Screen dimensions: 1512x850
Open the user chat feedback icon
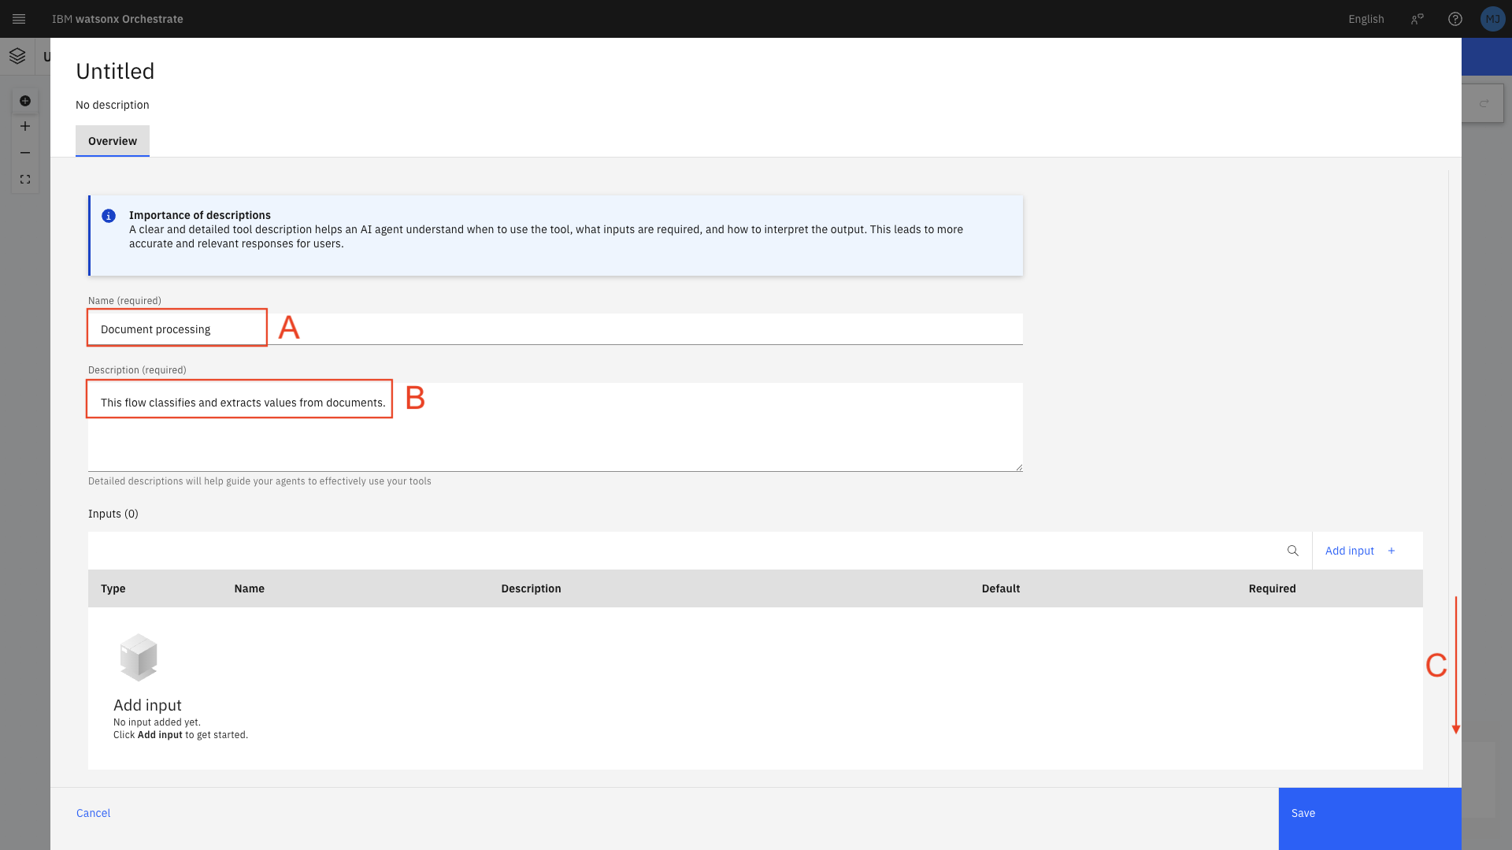click(1417, 19)
